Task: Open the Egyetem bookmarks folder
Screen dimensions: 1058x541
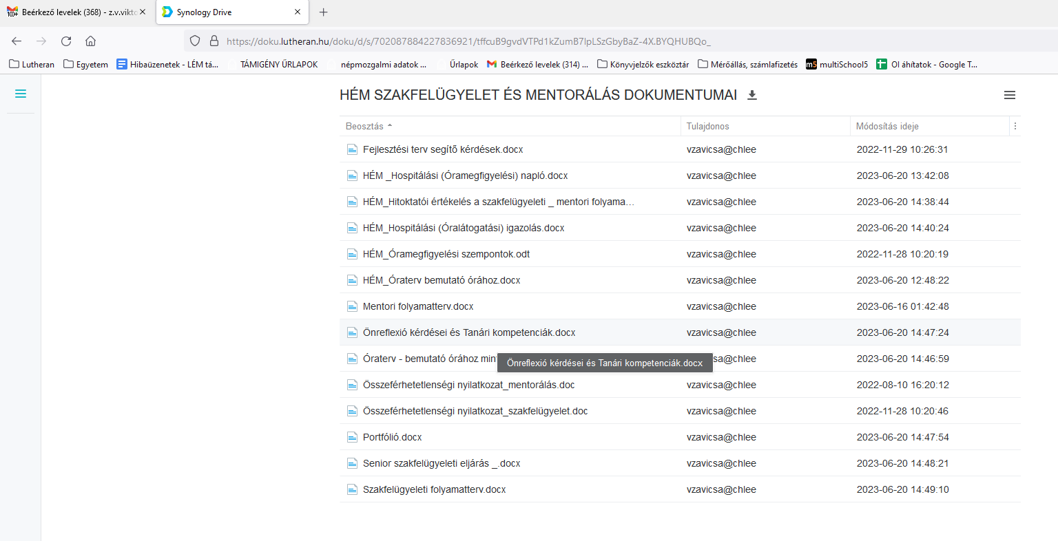Action: [x=86, y=64]
